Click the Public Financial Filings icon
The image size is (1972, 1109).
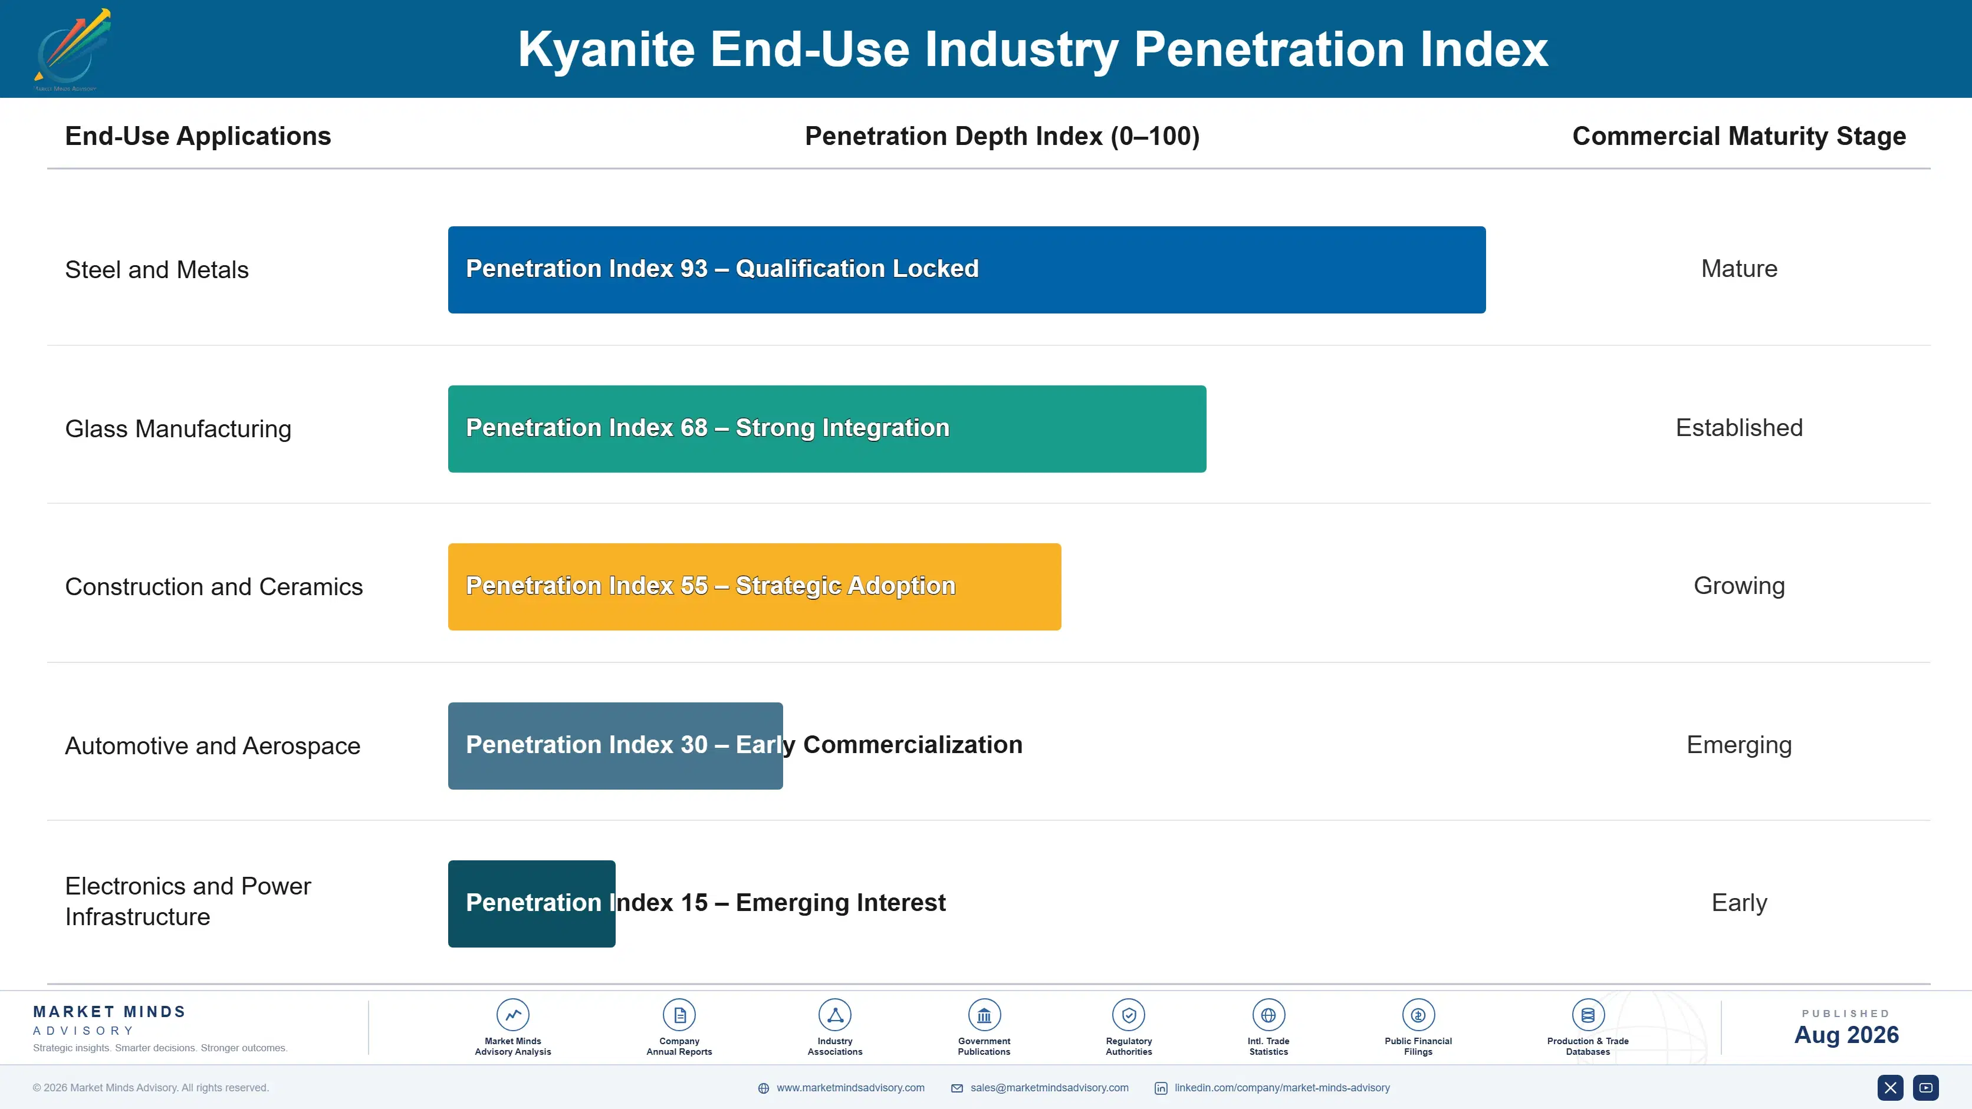pos(1418,1015)
